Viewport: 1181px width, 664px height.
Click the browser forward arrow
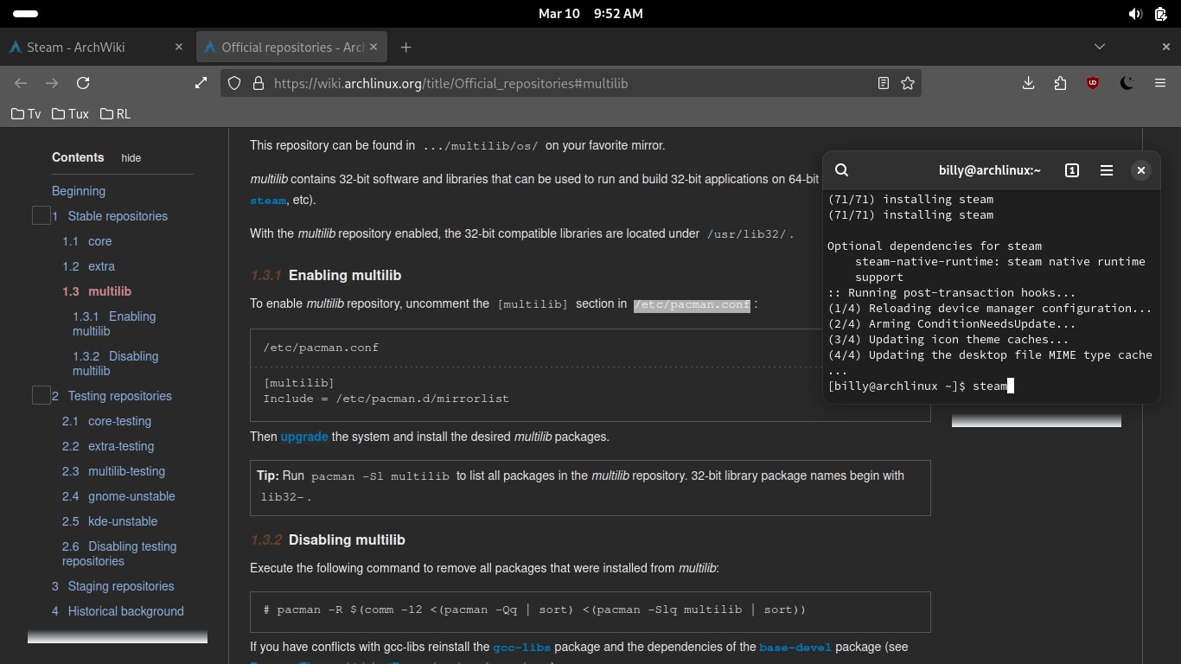point(52,83)
